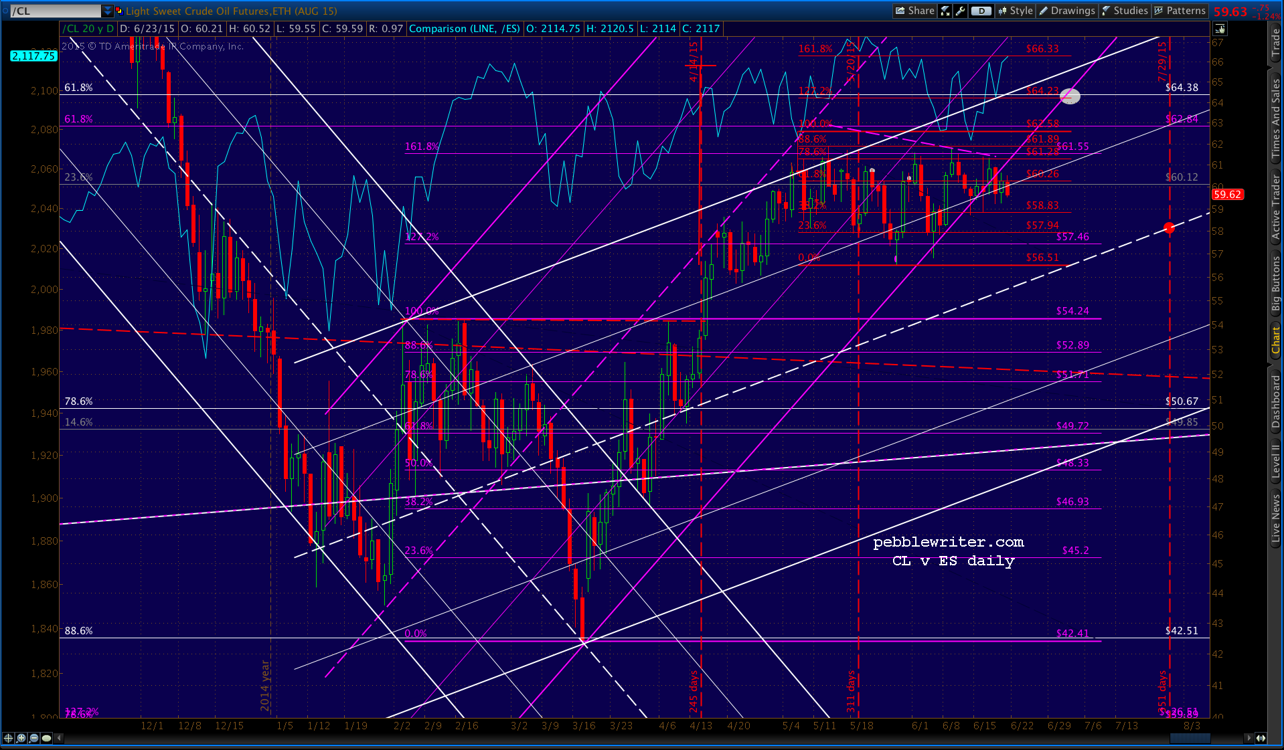Screen dimensions: 1284x750
Task: Click the $42.41 magenta Fibonacci level label
Action: pos(1072,634)
